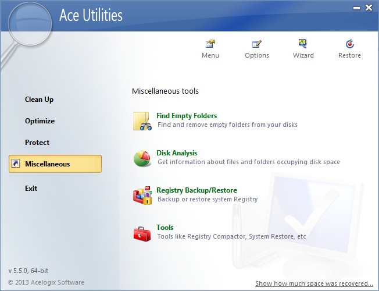Select the Protect category
This screenshot has width=379, height=291.
point(37,143)
